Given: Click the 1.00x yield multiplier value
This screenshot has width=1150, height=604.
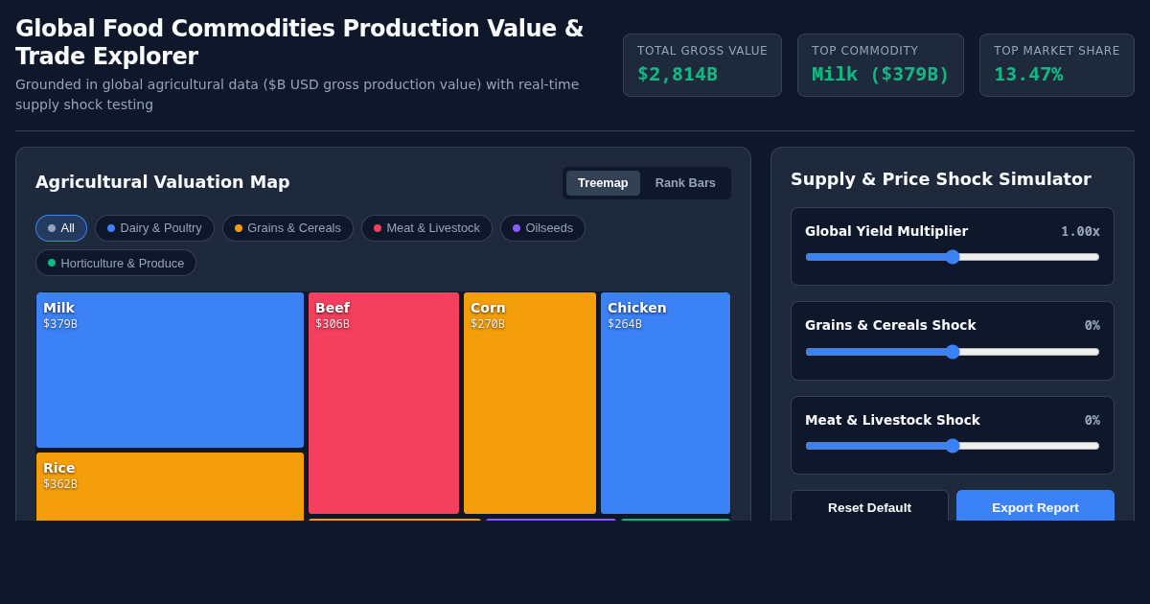Looking at the screenshot, I should click(x=1080, y=231).
